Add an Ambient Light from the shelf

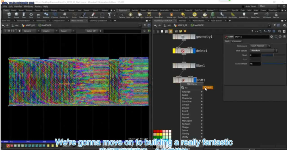click(x=244, y=15)
